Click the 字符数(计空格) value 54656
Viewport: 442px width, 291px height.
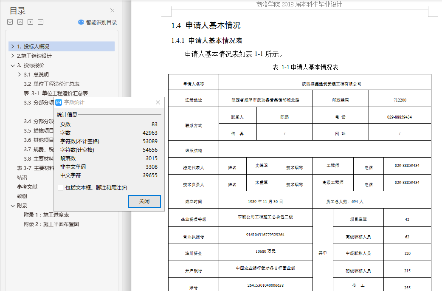[x=150, y=150]
